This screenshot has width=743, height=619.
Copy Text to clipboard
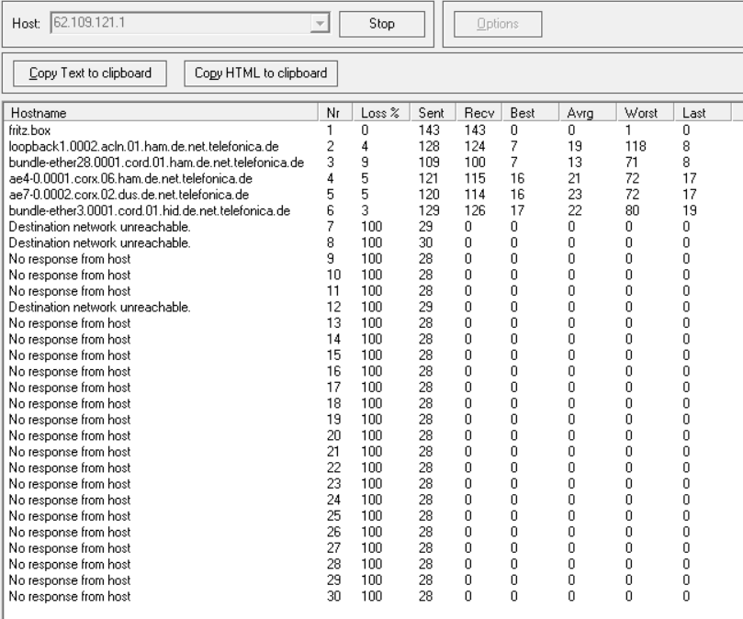[90, 73]
